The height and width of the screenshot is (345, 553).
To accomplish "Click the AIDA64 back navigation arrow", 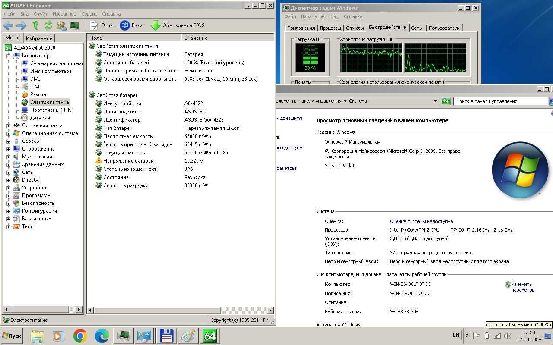I will click(8, 25).
